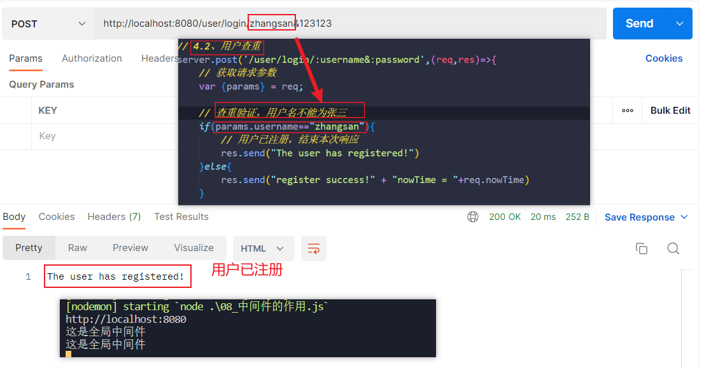Open the three-dots options in params table
The height and width of the screenshot is (368, 704).
tap(628, 111)
